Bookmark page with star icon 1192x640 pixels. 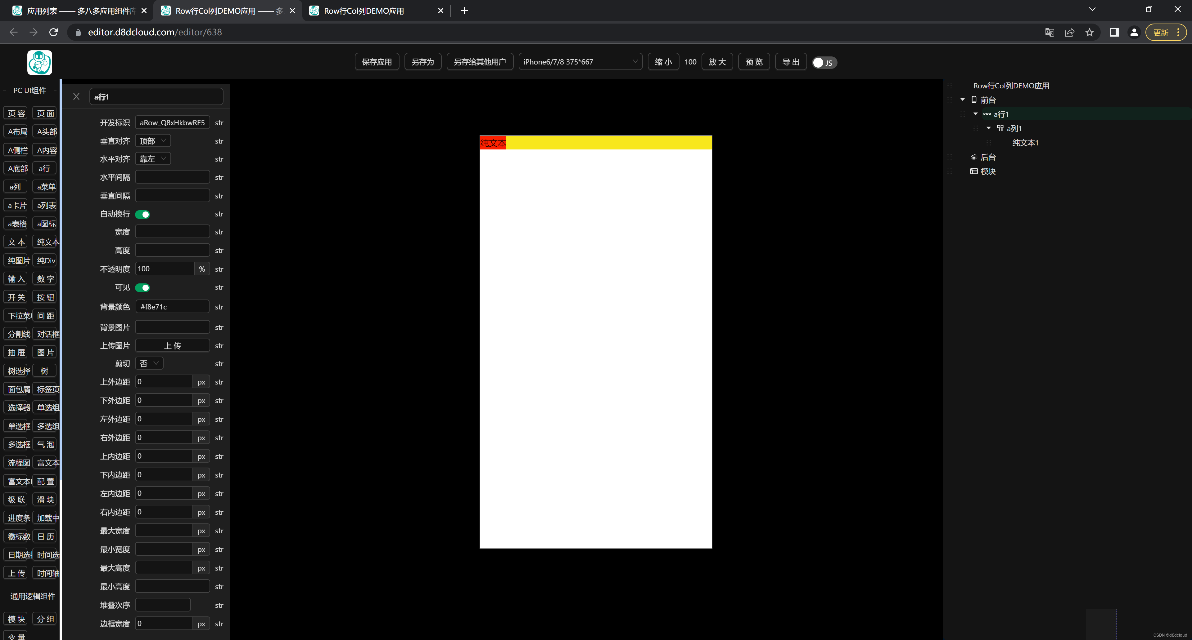tap(1089, 32)
